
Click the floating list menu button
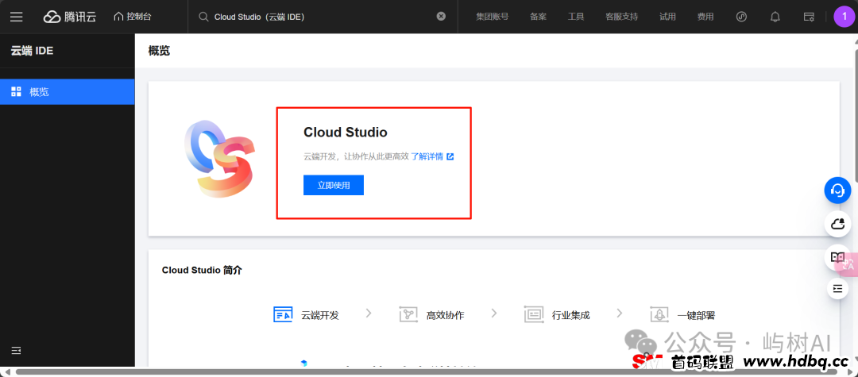click(838, 288)
